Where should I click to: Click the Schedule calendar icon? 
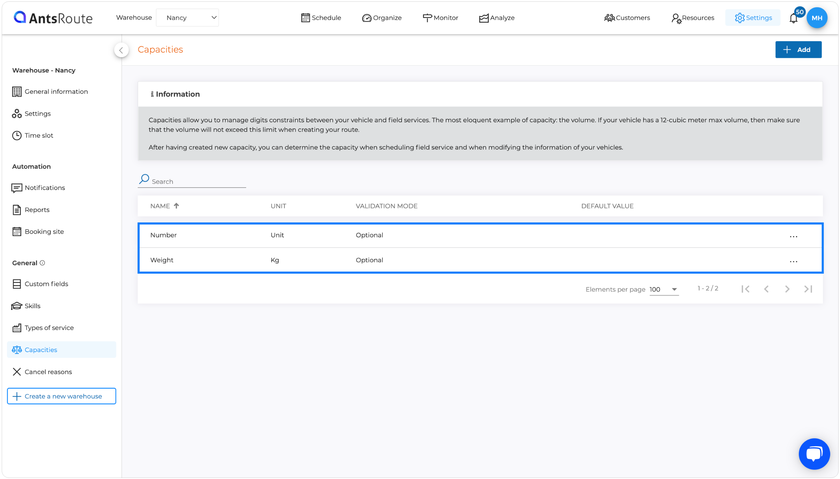pos(305,18)
